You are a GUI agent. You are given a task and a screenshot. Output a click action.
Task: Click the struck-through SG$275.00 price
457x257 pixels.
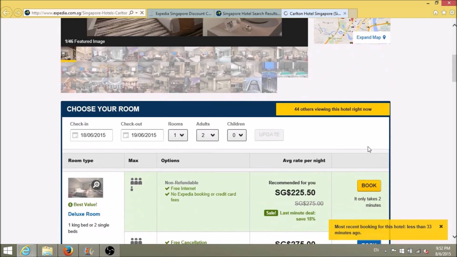coord(309,203)
